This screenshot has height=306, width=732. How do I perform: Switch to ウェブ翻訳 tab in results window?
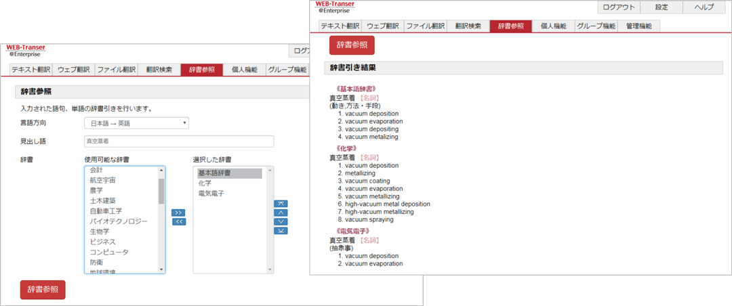[383, 26]
